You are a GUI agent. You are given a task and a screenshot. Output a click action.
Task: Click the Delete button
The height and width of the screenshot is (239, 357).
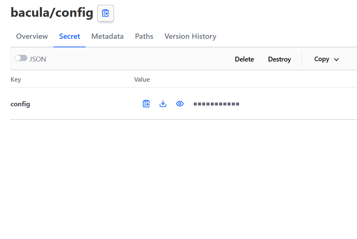click(x=244, y=59)
